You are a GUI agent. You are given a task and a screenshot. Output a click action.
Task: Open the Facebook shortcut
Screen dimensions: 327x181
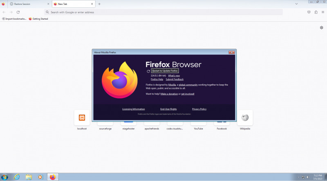tap(222, 125)
